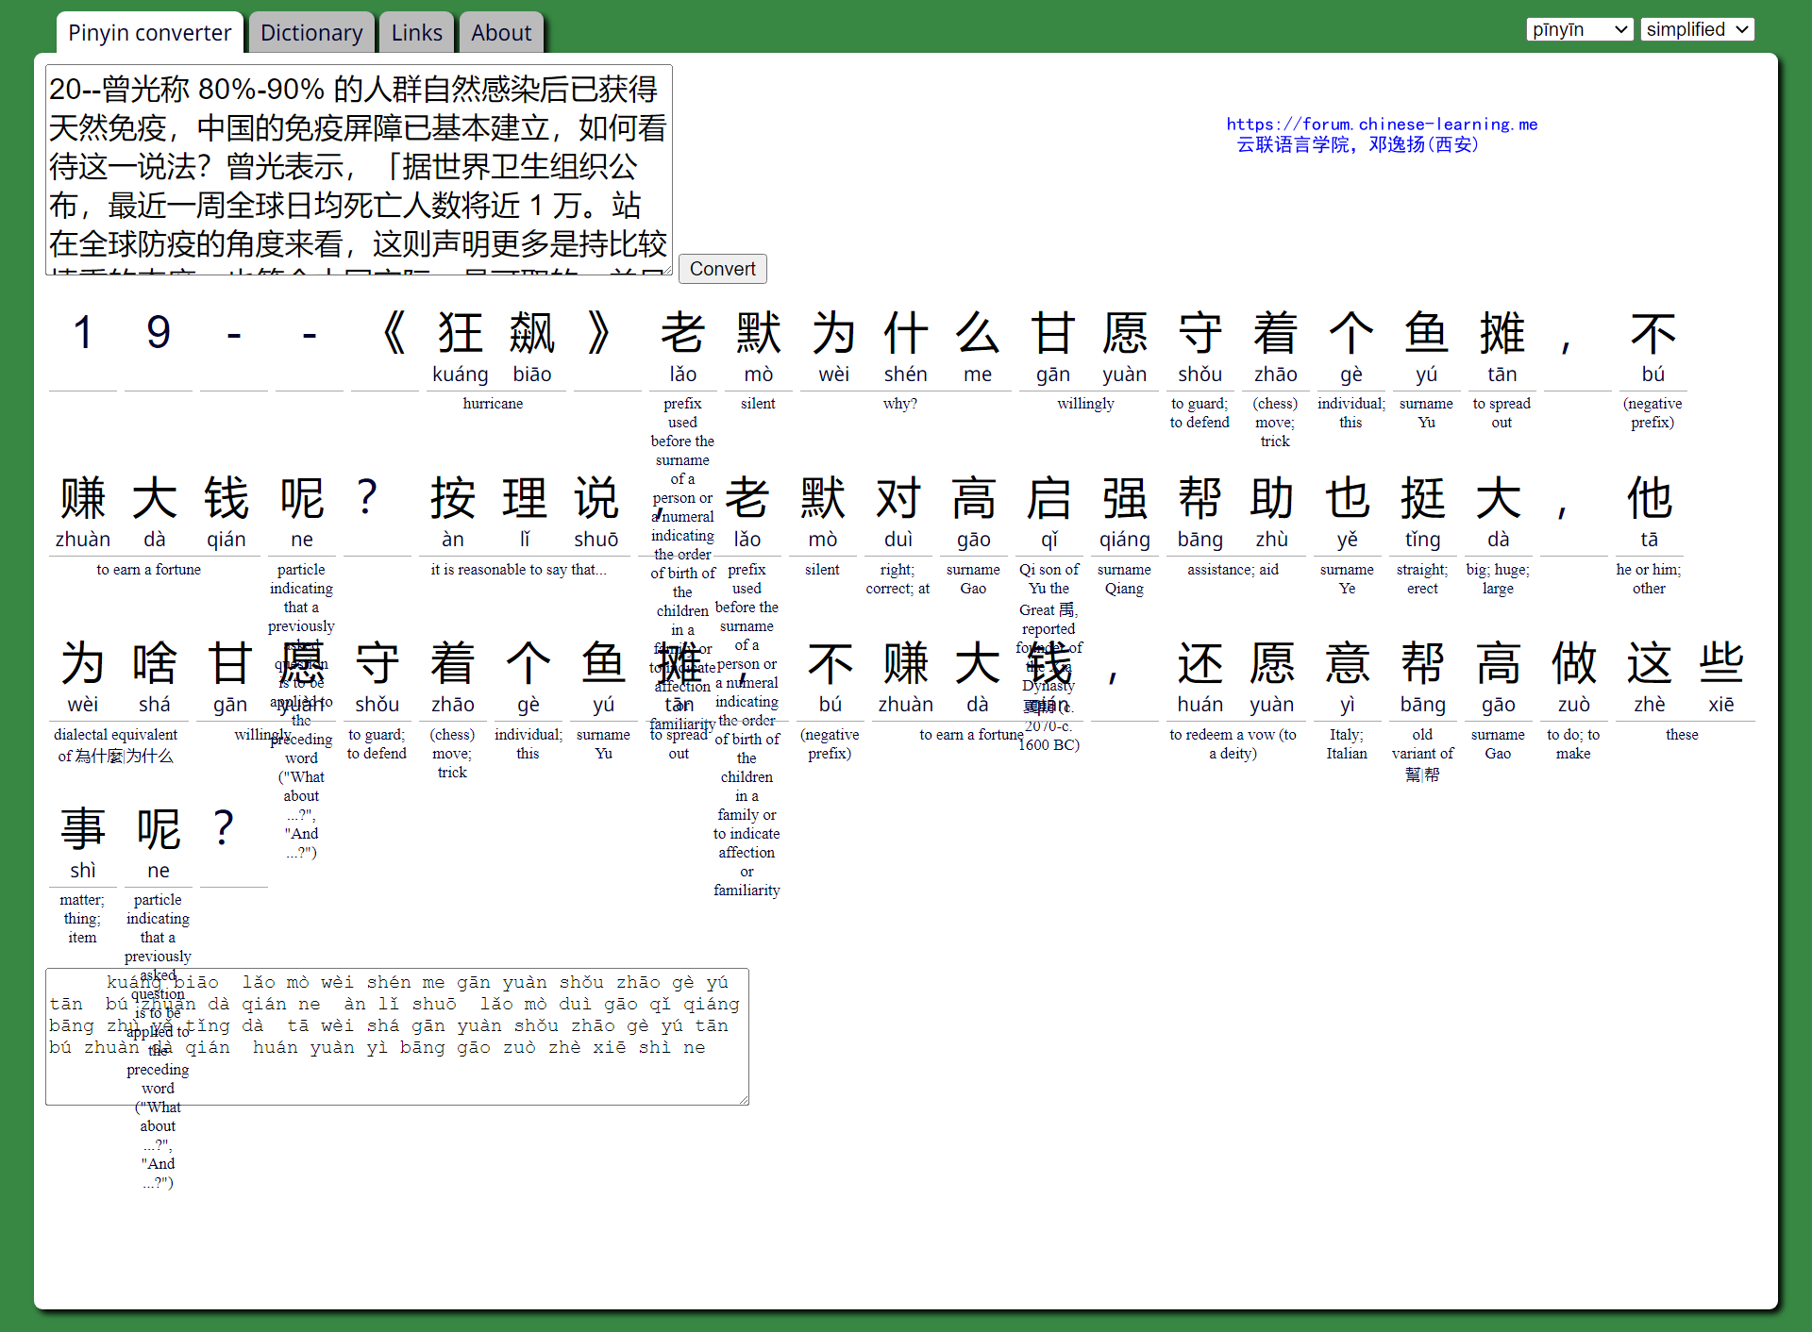Click the definition 'to do; to make'
Viewport: 1812px width, 1332px height.
(x=1573, y=744)
